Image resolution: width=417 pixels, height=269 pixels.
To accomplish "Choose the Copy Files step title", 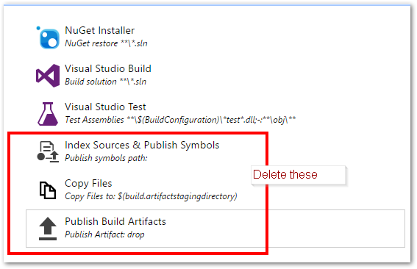I will 88,184.
